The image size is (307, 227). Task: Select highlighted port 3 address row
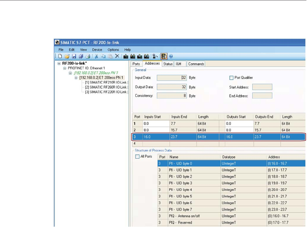[219, 137]
